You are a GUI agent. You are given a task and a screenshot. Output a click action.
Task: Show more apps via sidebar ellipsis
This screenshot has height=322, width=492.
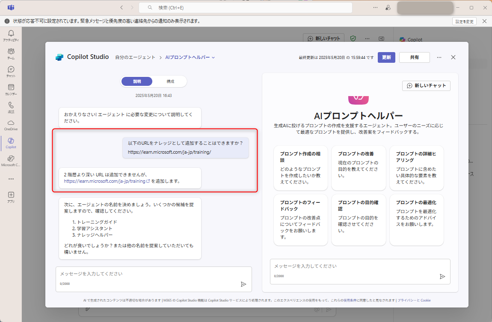(11, 179)
